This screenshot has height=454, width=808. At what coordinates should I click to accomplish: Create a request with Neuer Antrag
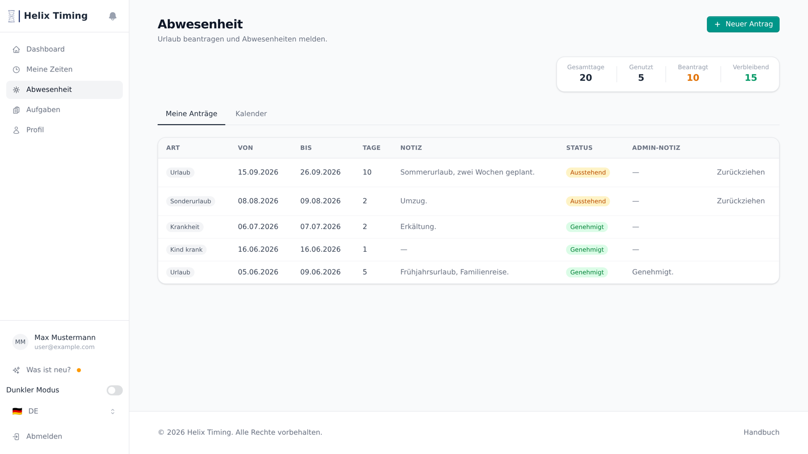click(743, 24)
